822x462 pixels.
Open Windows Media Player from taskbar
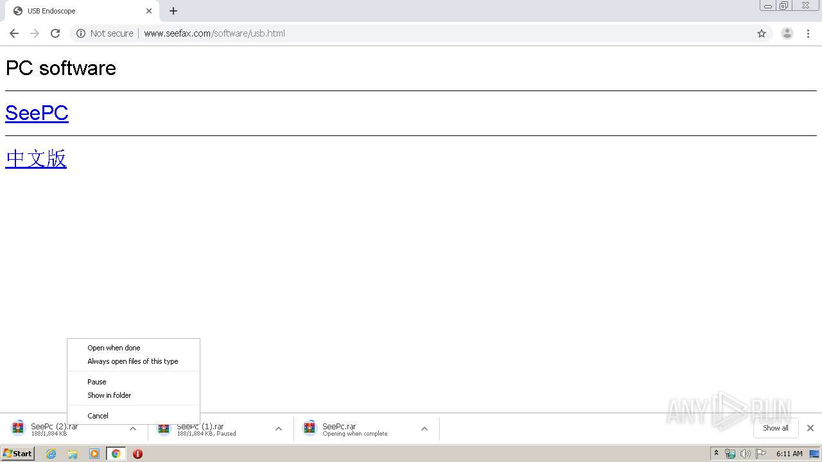click(x=94, y=454)
